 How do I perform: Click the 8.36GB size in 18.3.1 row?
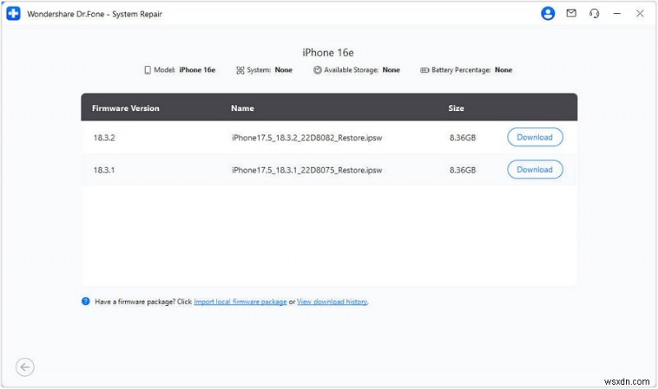[462, 170]
